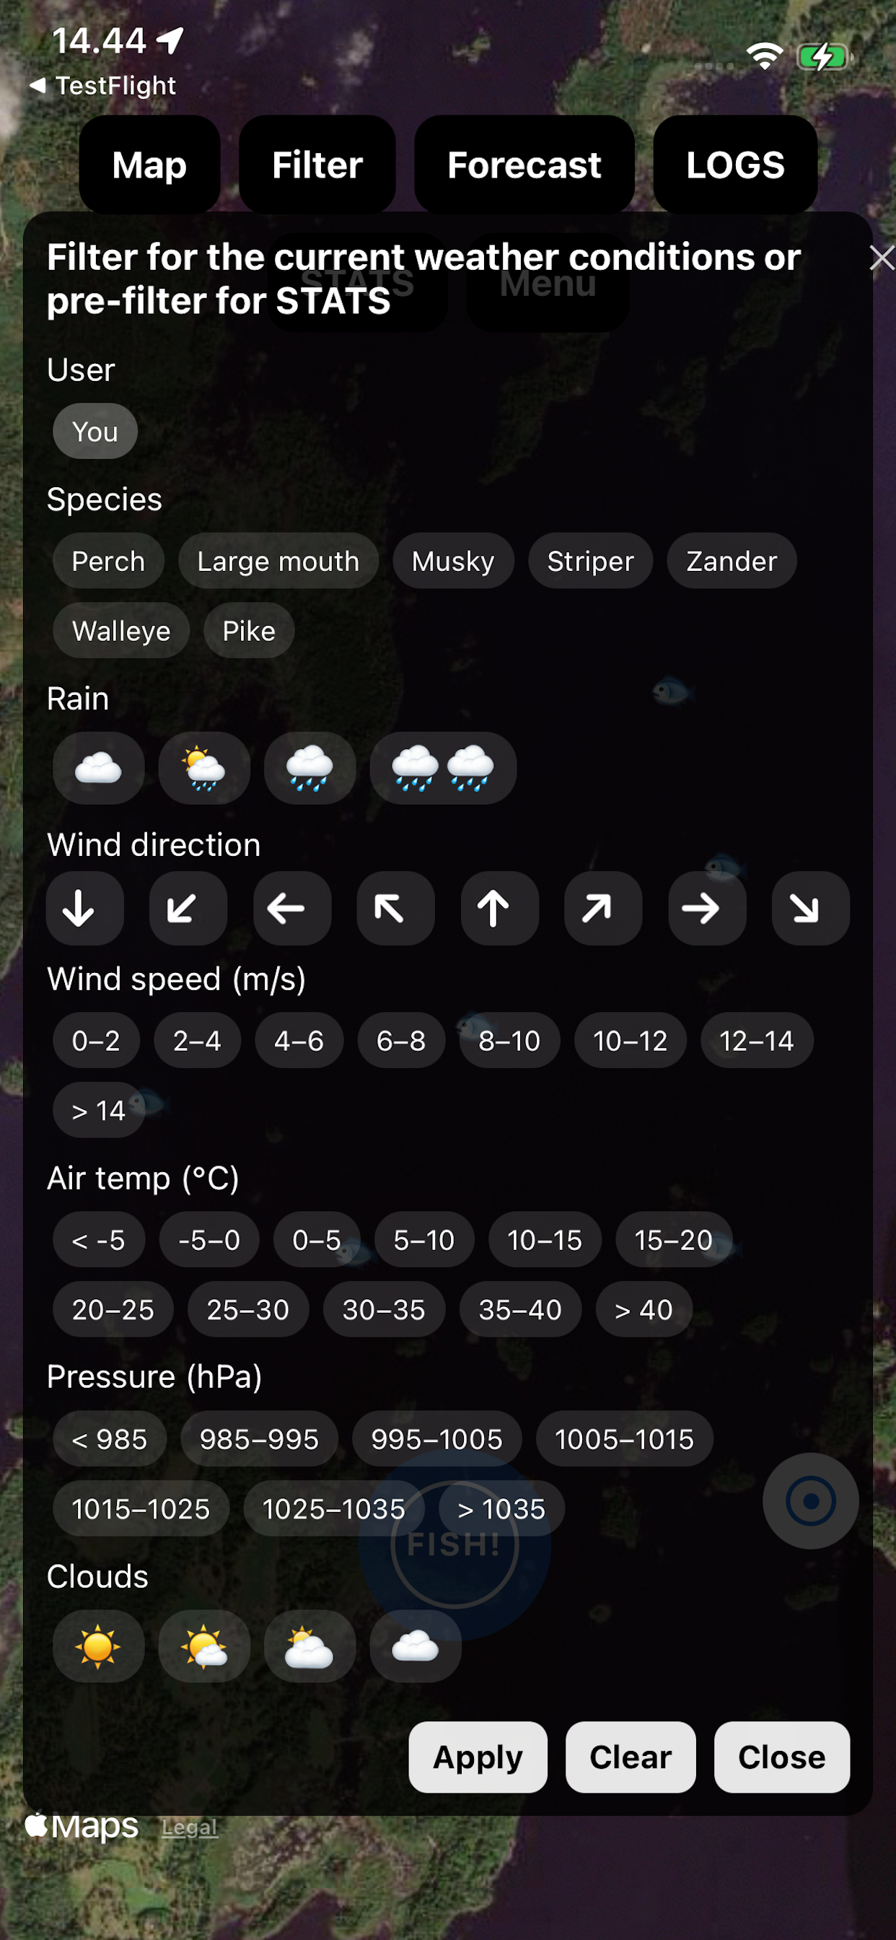Toggle the 1005–1015 pressure chip
The height and width of the screenshot is (1940, 896).
pyautogui.click(x=624, y=1438)
